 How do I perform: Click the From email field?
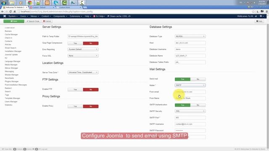pyautogui.click(x=190, y=92)
